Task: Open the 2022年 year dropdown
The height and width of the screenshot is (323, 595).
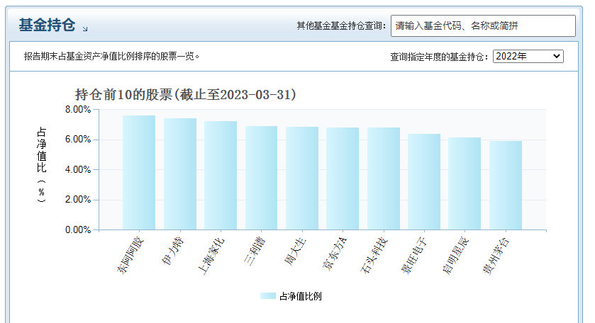Action: (528, 56)
